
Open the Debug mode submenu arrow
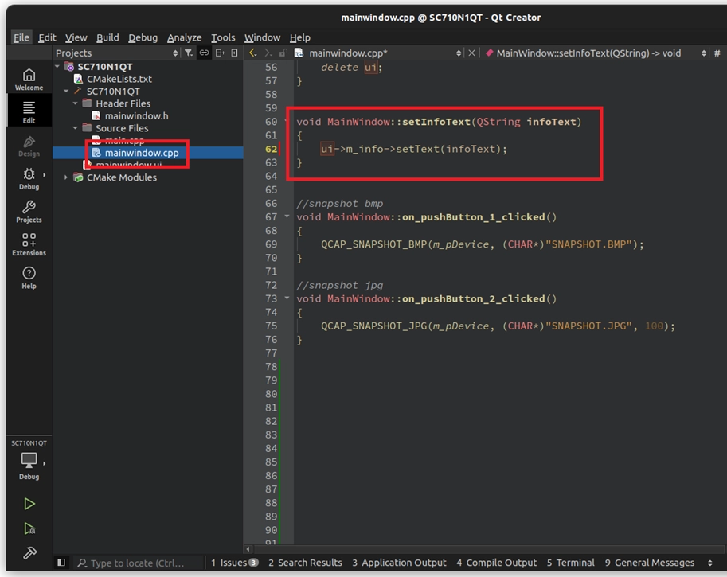point(45,175)
